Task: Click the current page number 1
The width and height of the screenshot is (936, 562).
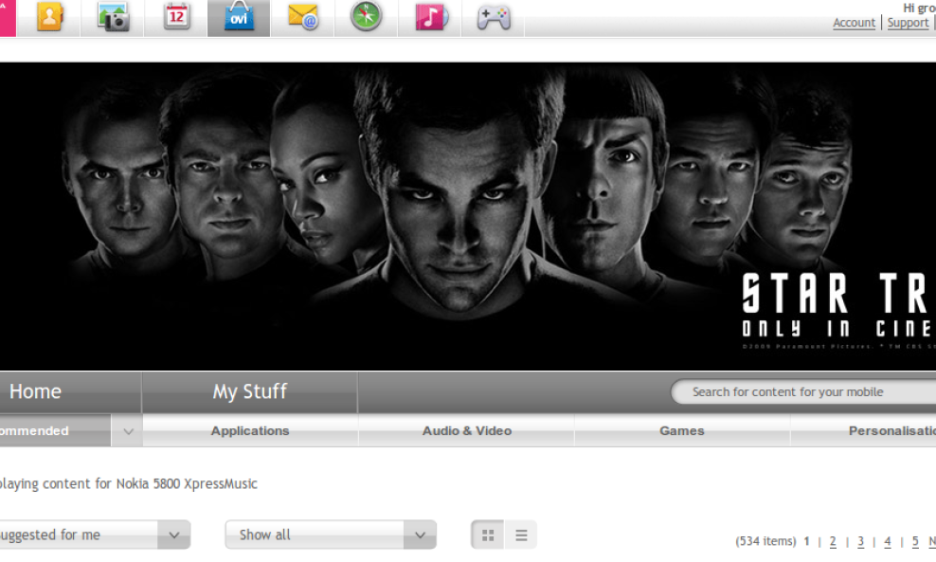Action: [806, 541]
